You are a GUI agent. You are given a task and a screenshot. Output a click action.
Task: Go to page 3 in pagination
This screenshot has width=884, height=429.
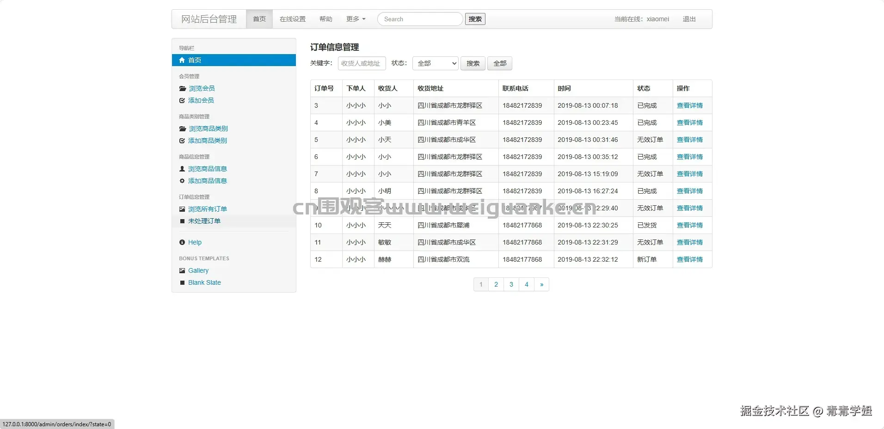(x=511, y=284)
